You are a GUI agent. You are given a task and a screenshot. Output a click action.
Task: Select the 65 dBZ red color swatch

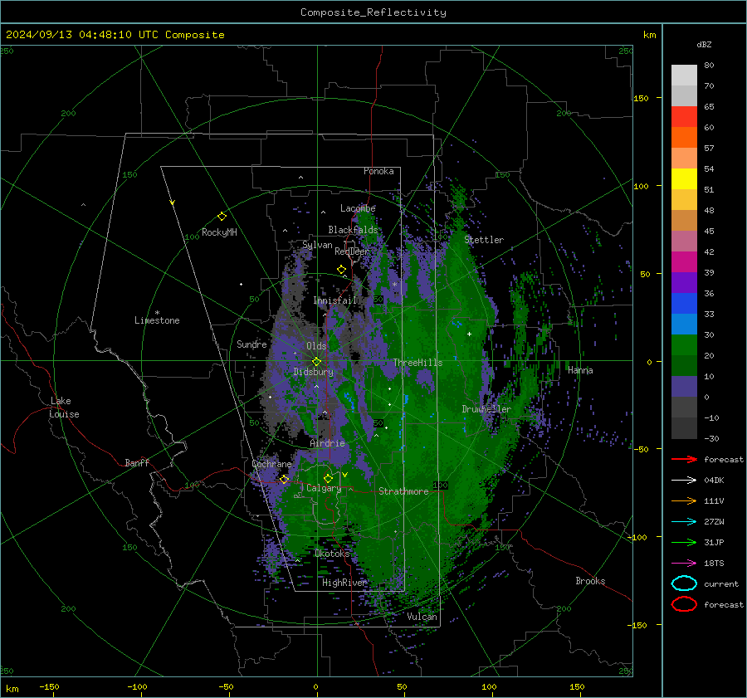tap(684, 116)
